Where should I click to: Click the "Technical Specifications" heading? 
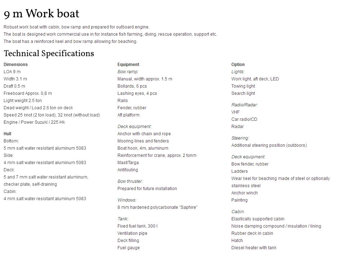tap(49, 53)
